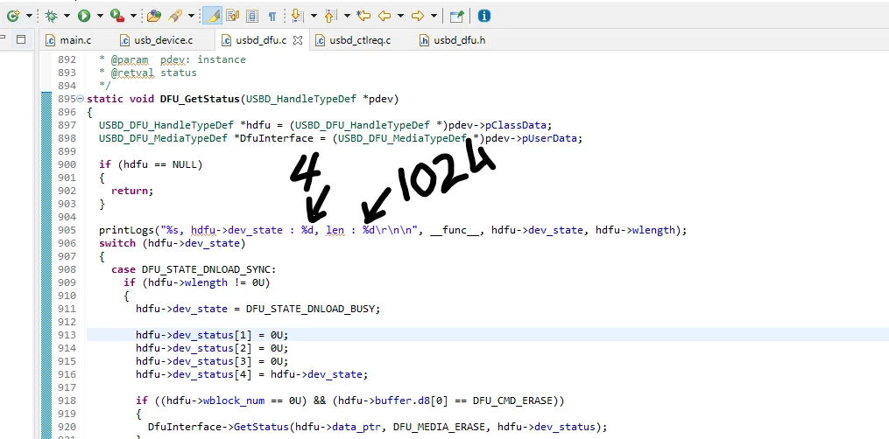Switch to usb_device.c editor tab
This screenshot has width=889, height=439.
[x=157, y=40]
